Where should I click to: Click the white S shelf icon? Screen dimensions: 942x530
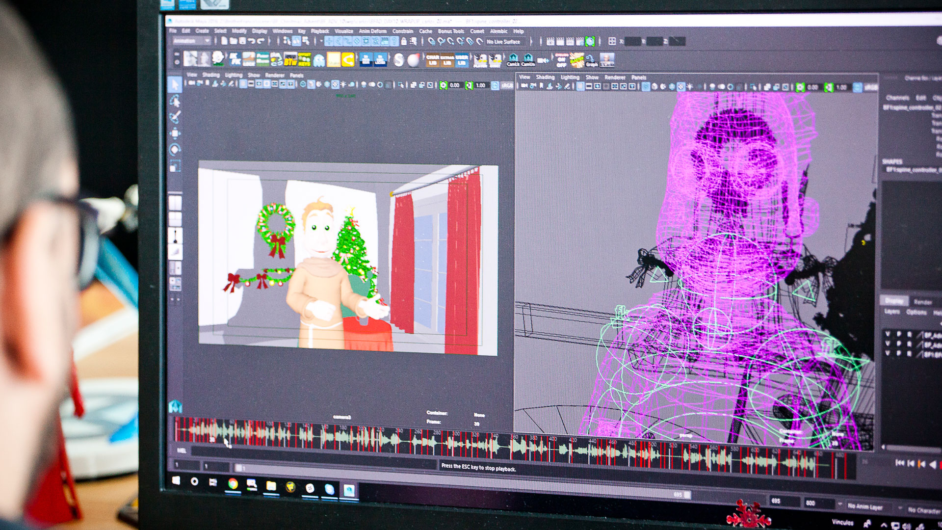point(399,60)
